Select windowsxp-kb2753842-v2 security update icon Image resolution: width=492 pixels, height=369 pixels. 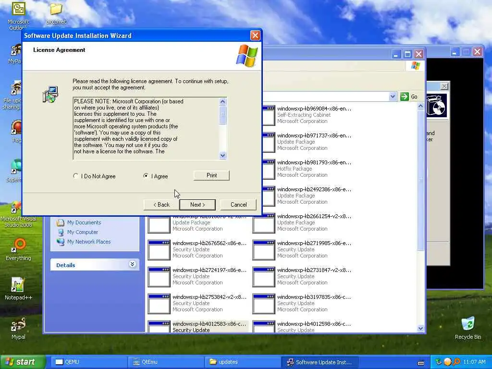click(159, 304)
